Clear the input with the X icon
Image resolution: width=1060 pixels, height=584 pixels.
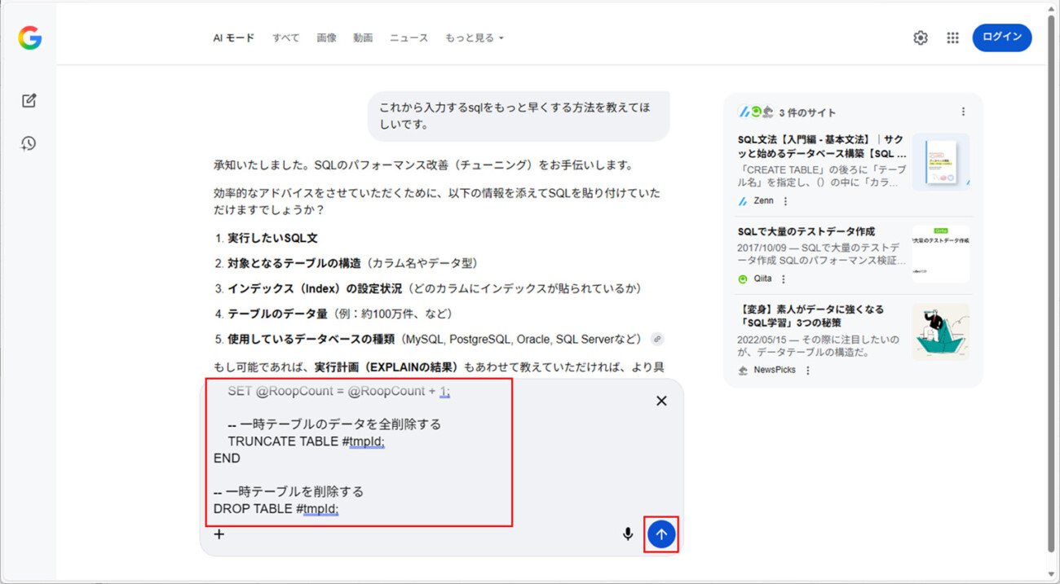coord(661,401)
